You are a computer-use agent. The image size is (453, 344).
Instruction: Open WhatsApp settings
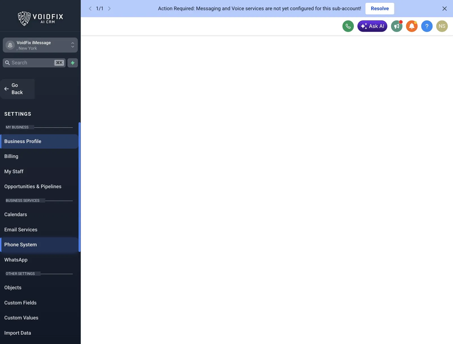click(x=39, y=260)
